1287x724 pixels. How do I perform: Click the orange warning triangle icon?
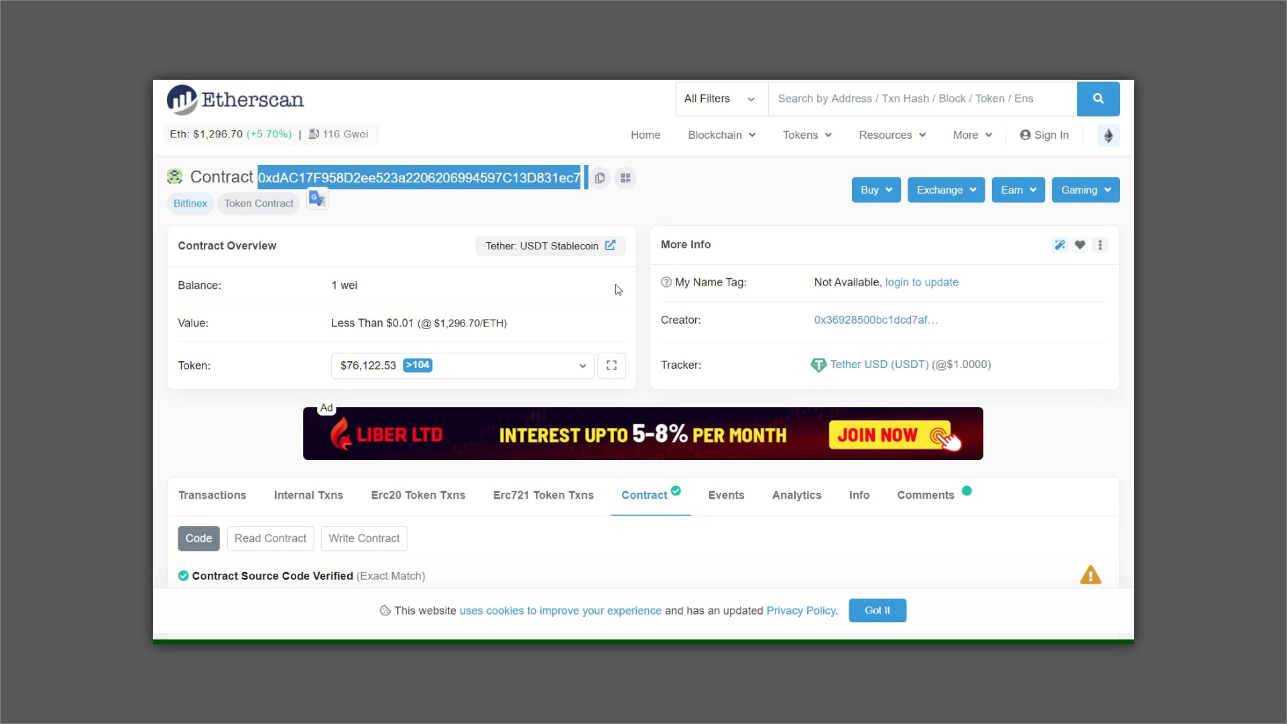point(1090,575)
